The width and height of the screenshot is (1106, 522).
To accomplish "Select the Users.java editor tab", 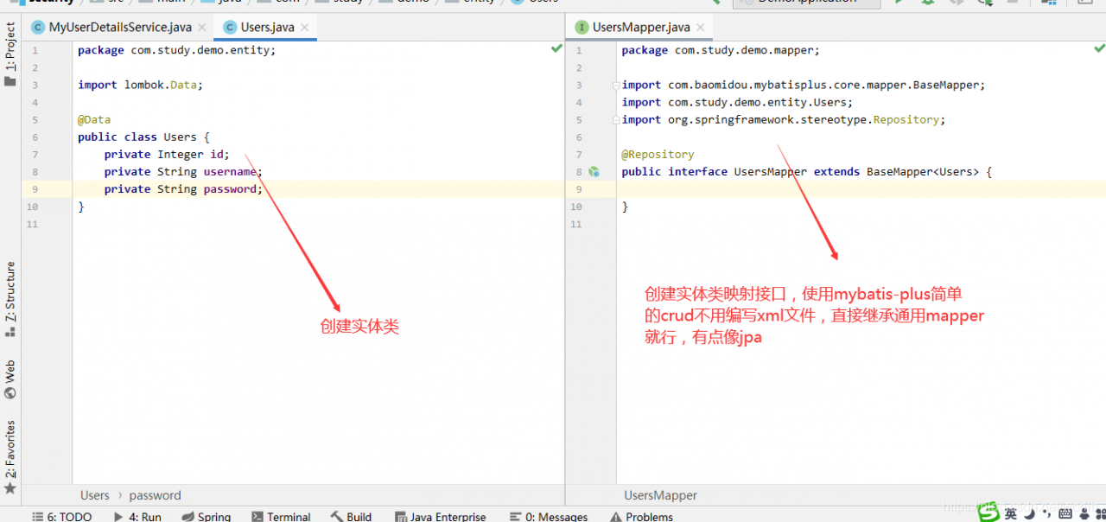I will click(267, 28).
